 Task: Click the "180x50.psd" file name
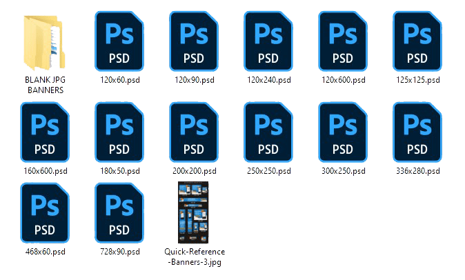(x=120, y=171)
